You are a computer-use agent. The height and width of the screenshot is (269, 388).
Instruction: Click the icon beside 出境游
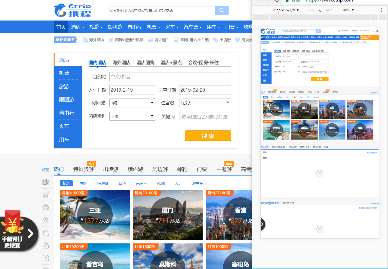click(215, 40)
